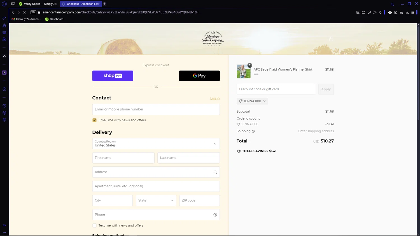420x236 pixels.
Task: Open the Inbox (57) Gmail bookmark
Action: click(x=26, y=19)
